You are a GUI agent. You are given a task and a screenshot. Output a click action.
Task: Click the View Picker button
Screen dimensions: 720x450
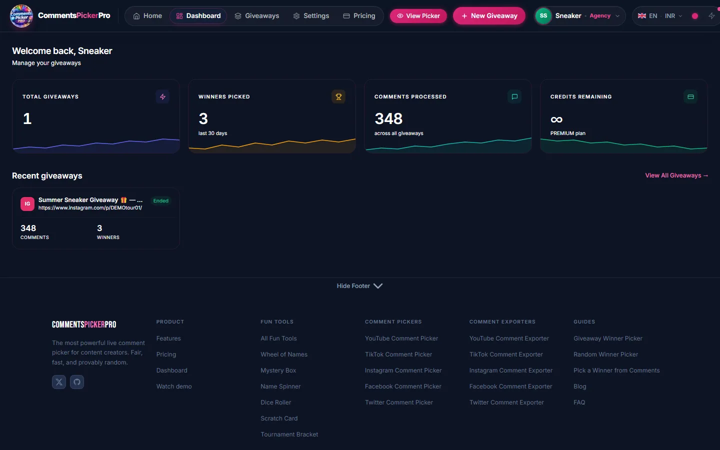[x=418, y=15]
